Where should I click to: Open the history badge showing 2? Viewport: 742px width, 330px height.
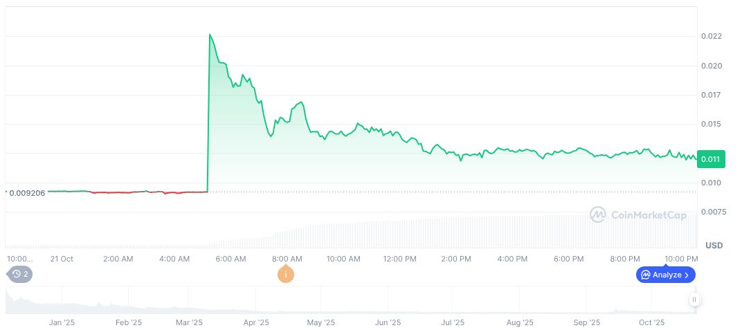[21, 274]
